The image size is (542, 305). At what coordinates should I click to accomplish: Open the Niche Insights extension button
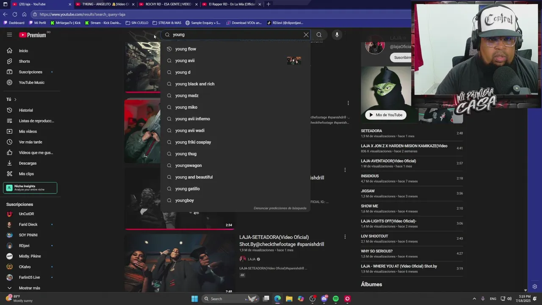[x=30, y=188]
